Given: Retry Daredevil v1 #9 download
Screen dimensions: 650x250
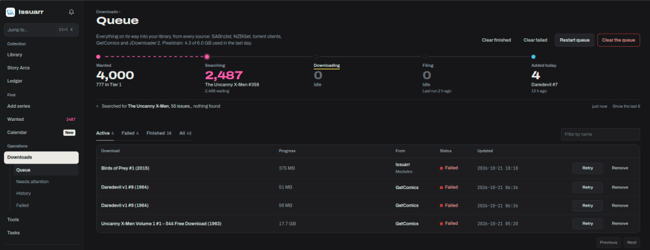Looking at the screenshot, I should coord(588,205).
